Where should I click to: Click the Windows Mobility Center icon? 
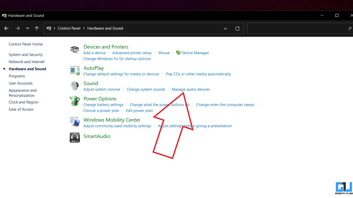coord(75,122)
